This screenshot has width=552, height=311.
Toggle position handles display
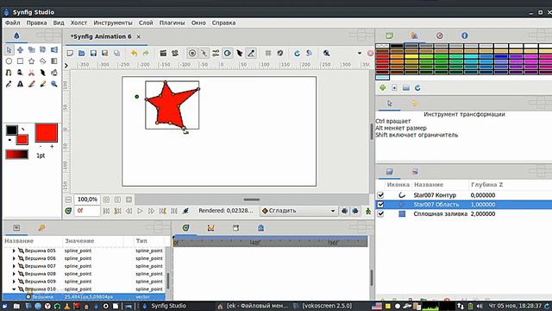(192, 54)
